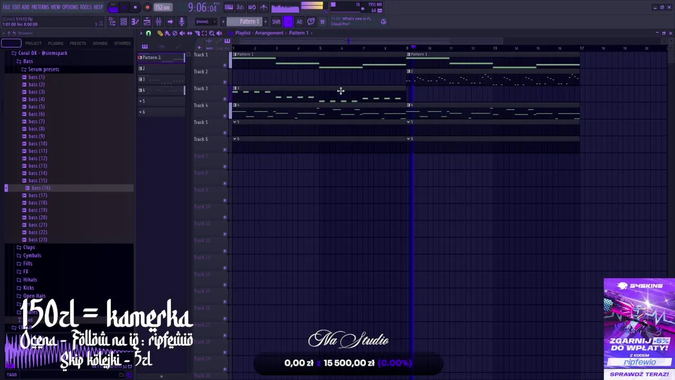Open the mixer faders icon

click(158, 22)
